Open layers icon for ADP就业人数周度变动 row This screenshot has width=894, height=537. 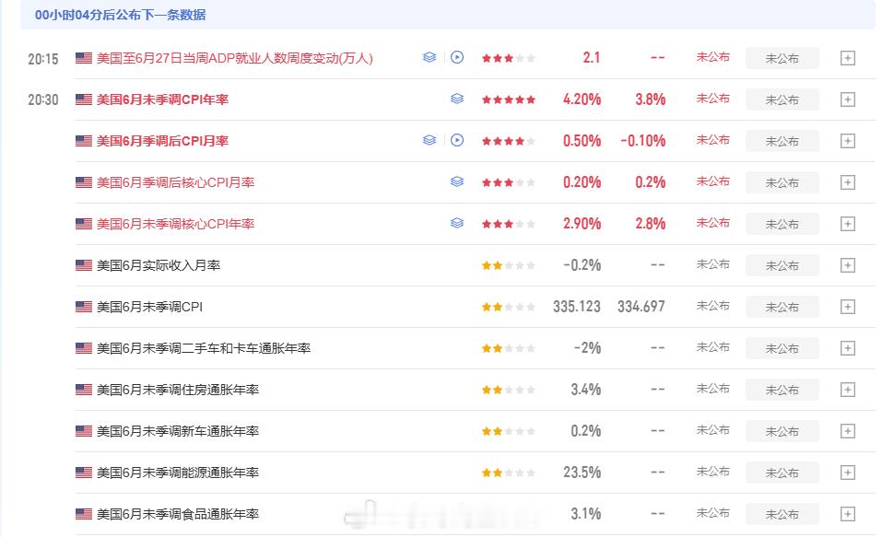point(429,58)
